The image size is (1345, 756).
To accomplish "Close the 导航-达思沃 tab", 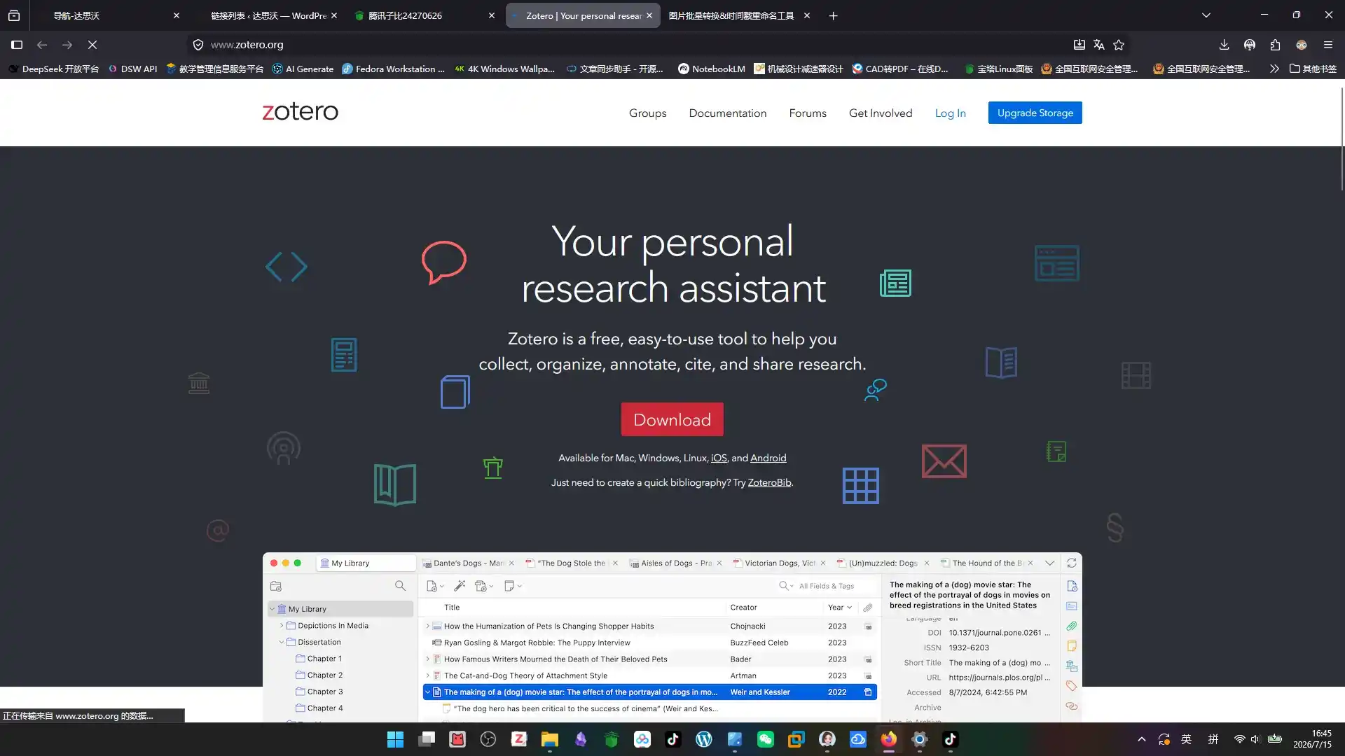I will (x=177, y=15).
